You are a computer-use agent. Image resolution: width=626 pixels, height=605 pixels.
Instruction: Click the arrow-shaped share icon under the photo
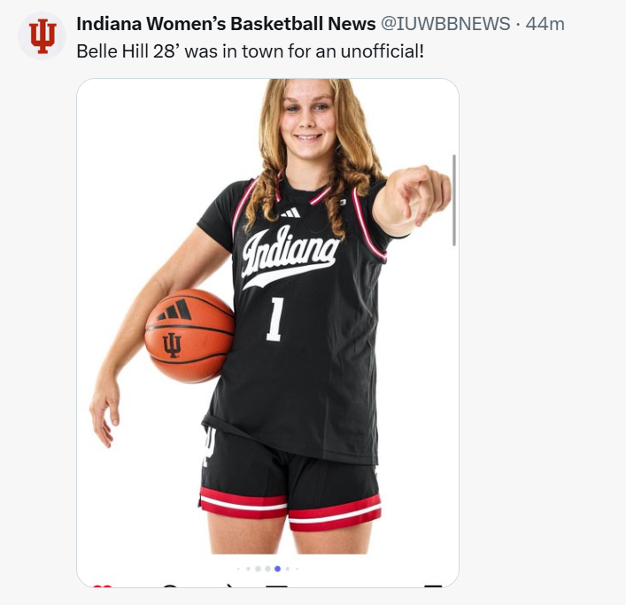click(229, 587)
